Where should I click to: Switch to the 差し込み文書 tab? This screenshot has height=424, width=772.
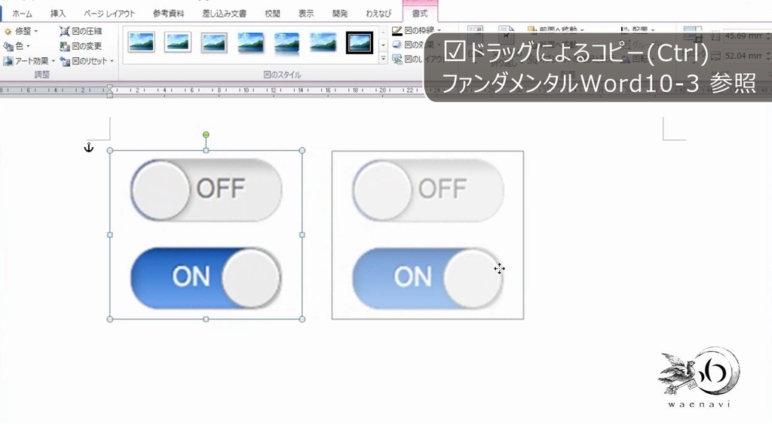pos(224,14)
